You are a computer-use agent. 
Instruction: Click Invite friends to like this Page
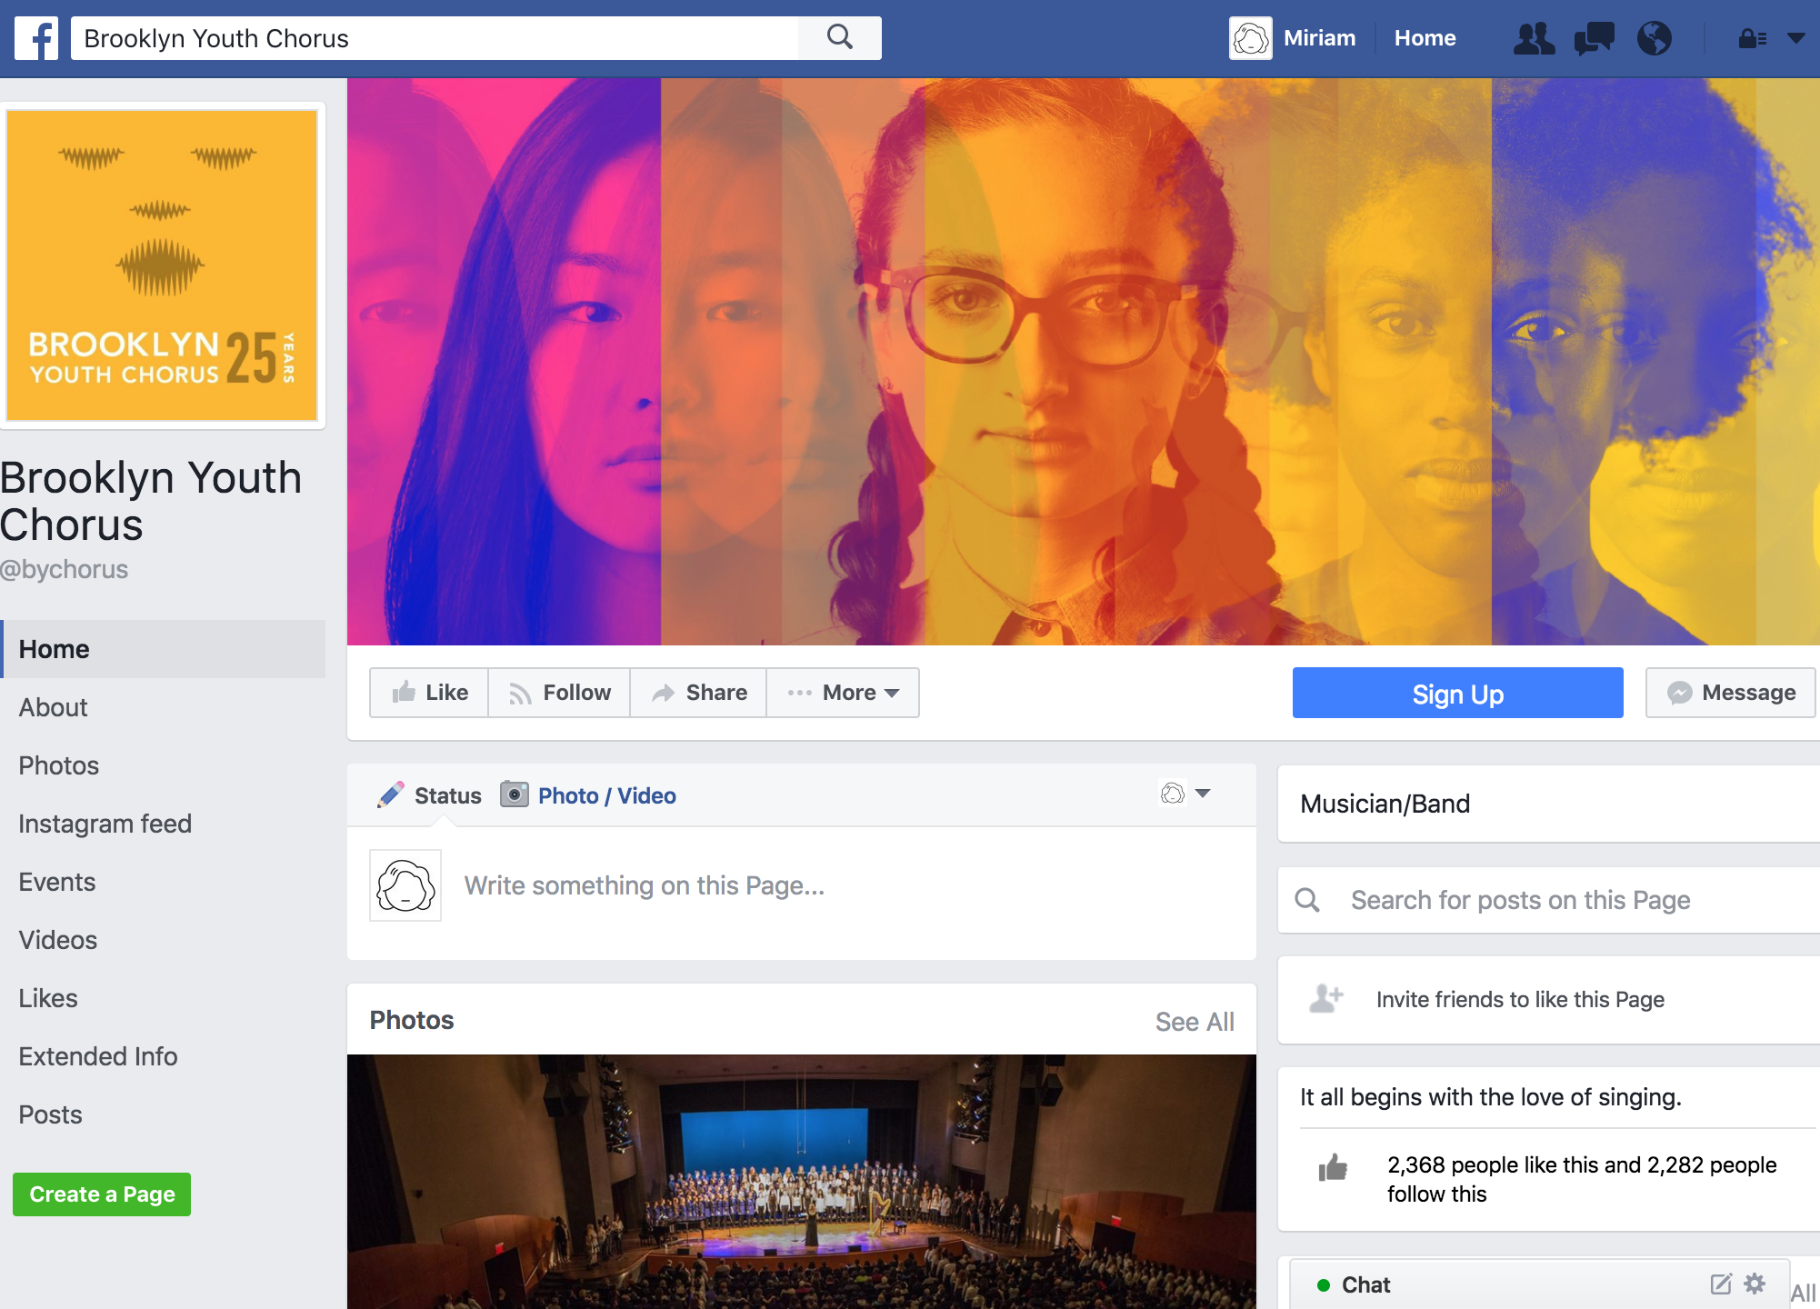click(1520, 1000)
